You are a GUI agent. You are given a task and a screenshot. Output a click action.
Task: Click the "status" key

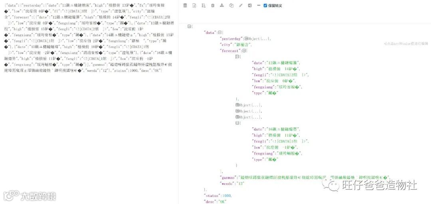coord(212,196)
